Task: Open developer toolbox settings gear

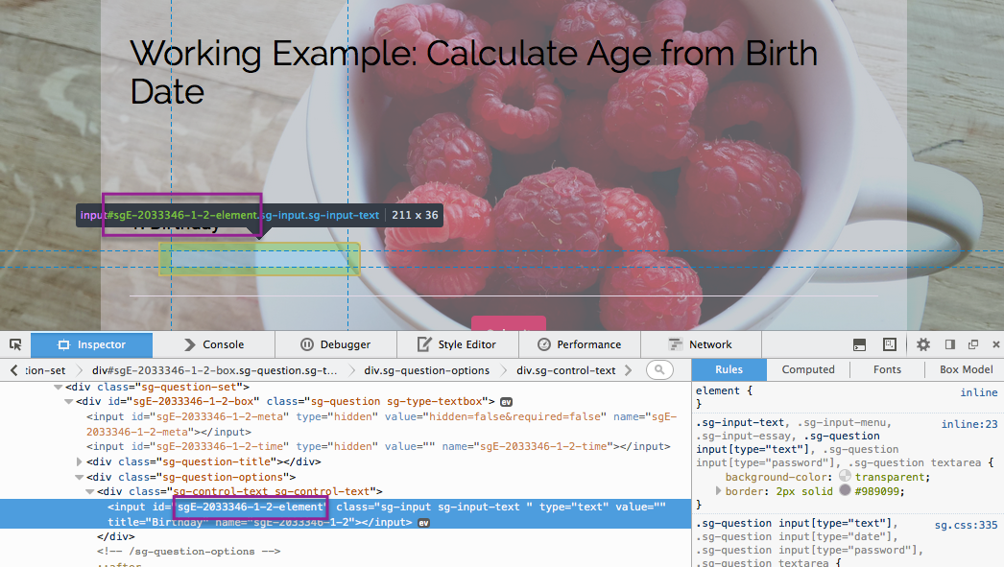Action: 922,344
